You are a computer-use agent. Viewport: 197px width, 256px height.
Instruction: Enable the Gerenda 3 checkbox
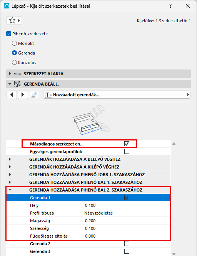click(x=127, y=251)
